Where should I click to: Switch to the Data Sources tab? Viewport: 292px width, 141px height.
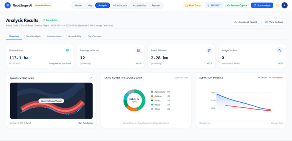(95, 36)
